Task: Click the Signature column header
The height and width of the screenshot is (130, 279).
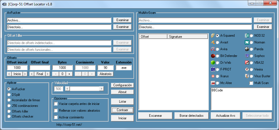Action: (x=188, y=37)
